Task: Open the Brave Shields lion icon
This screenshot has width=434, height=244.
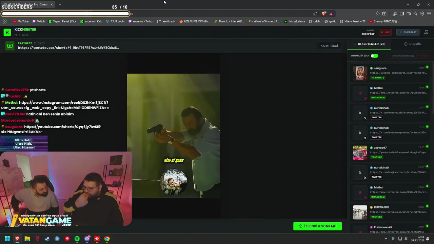Action: pyautogui.click(x=324, y=14)
